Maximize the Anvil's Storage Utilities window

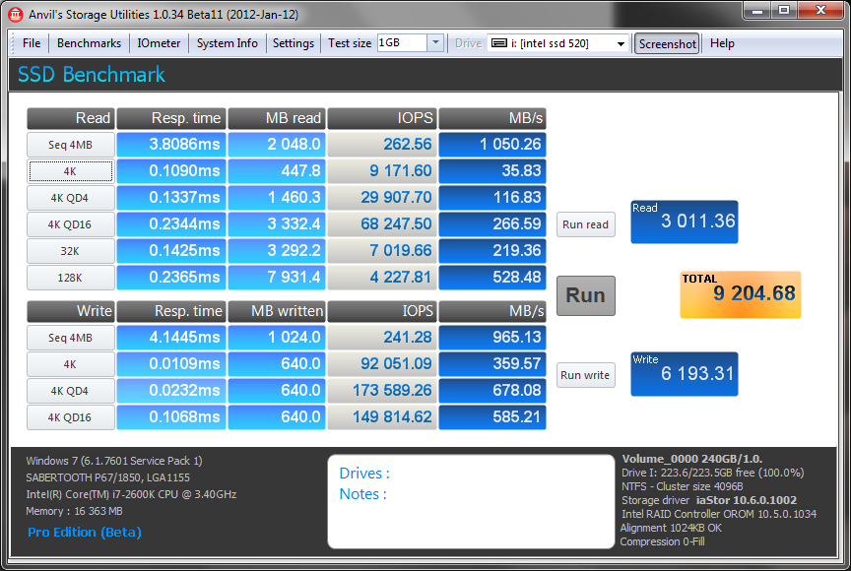pos(784,10)
